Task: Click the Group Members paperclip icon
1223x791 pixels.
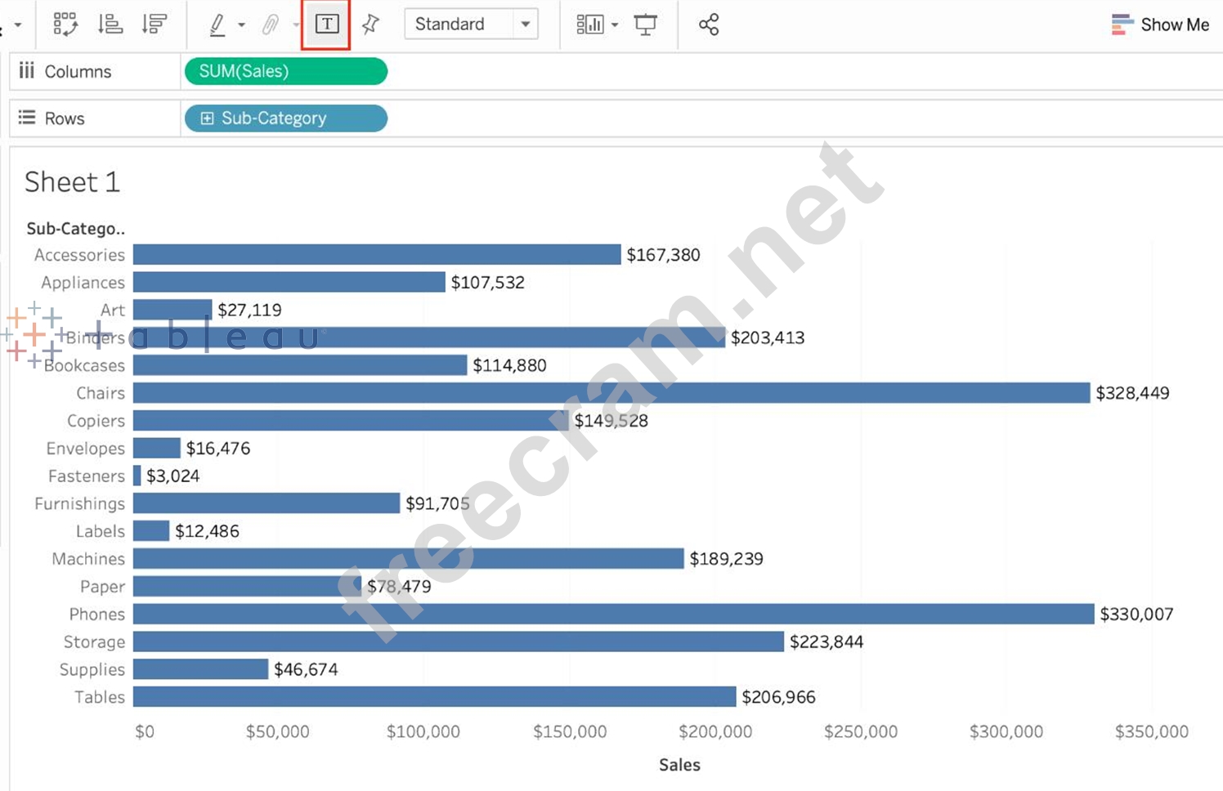Action: (x=270, y=25)
